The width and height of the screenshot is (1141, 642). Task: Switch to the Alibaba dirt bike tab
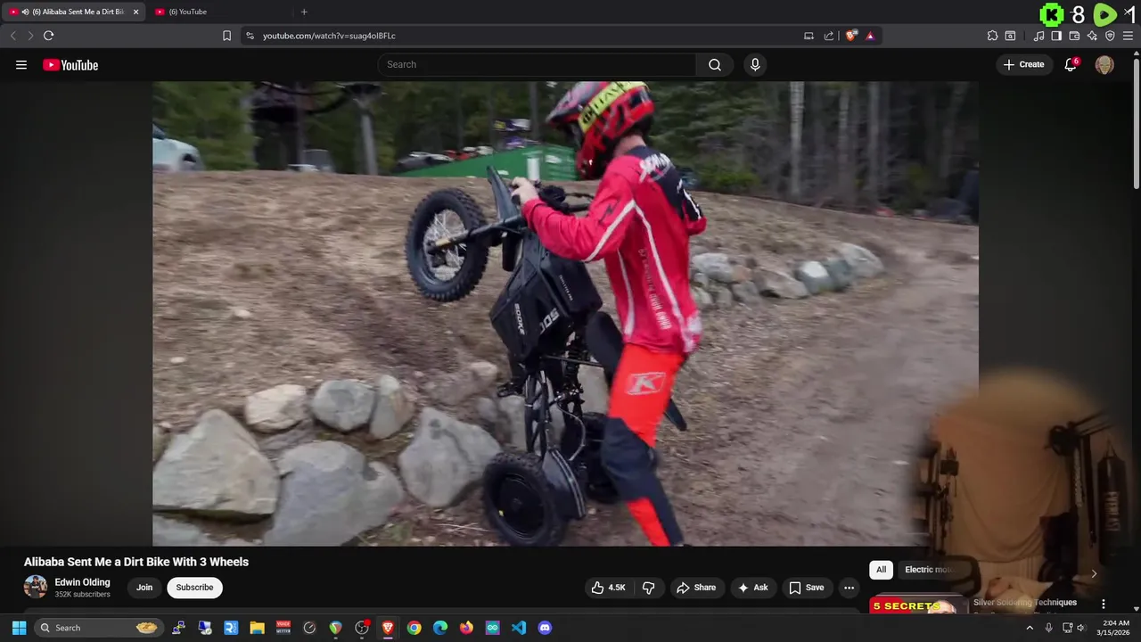[71, 12]
